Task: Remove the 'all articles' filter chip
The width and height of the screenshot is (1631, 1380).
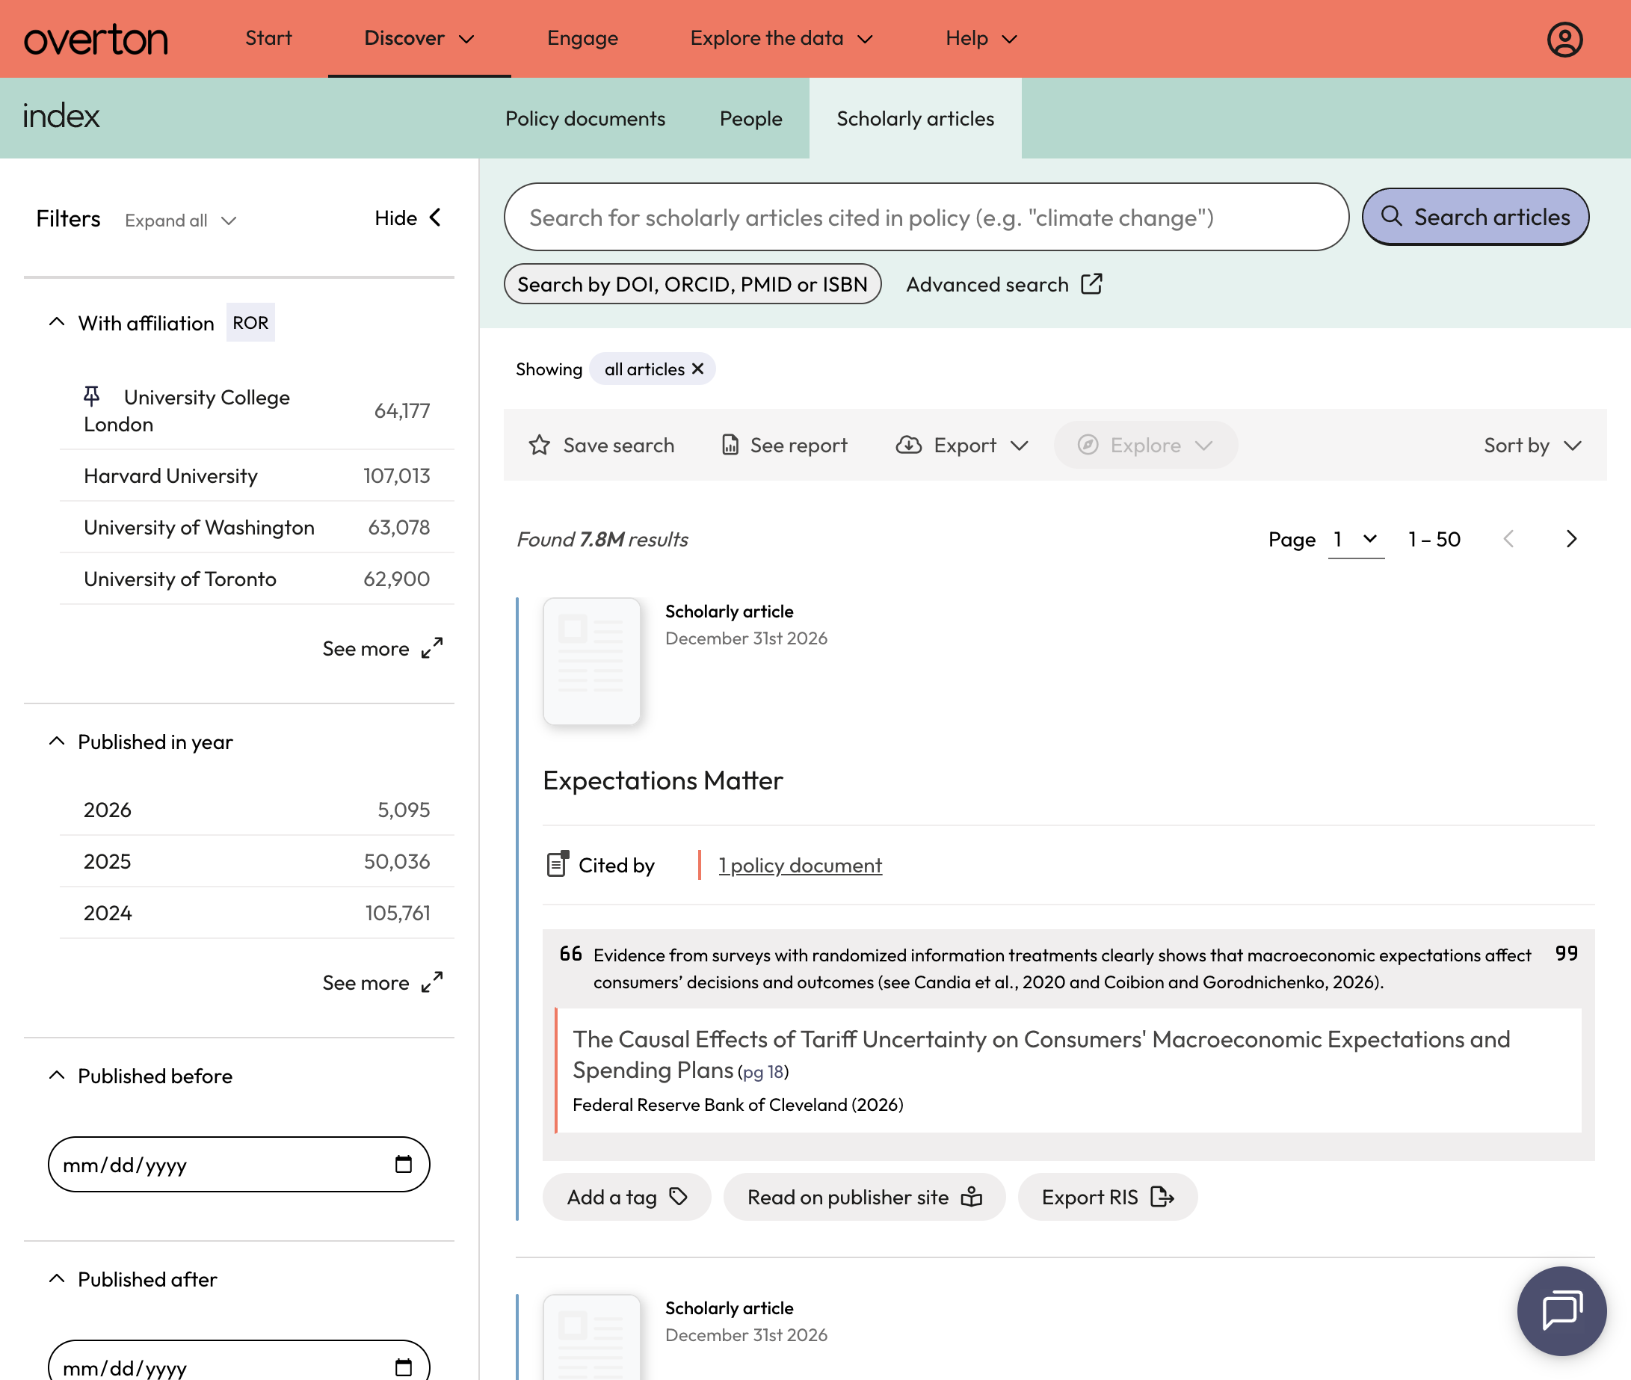Action: 697,369
